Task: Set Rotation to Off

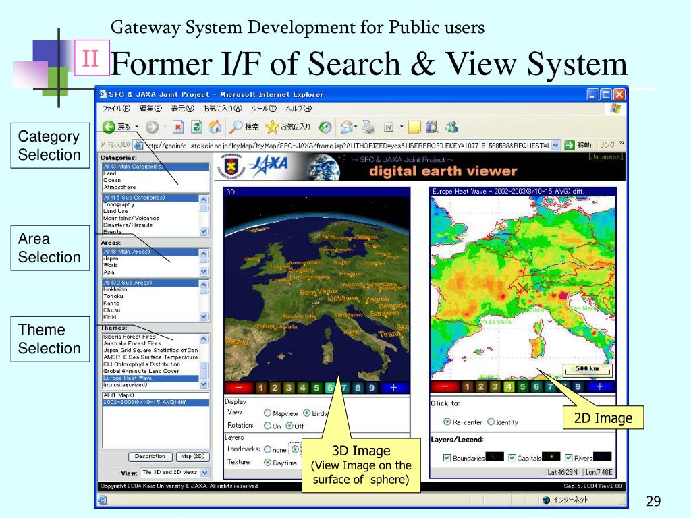Action: point(289,426)
